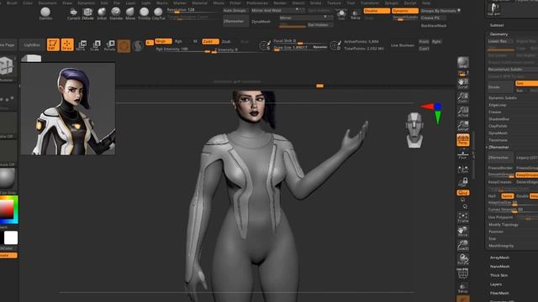Select the ZModeler brush
538x302 pixels.
[87, 13]
